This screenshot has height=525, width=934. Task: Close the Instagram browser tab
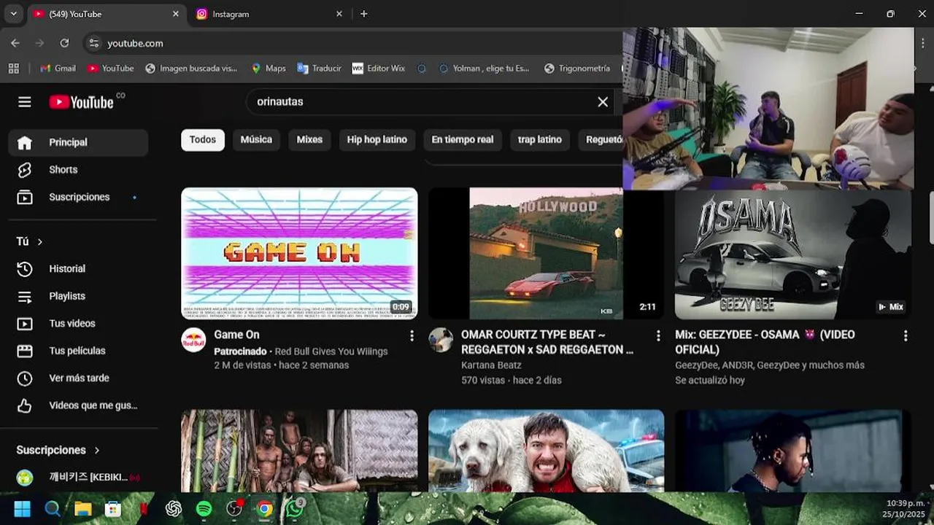click(x=339, y=14)
